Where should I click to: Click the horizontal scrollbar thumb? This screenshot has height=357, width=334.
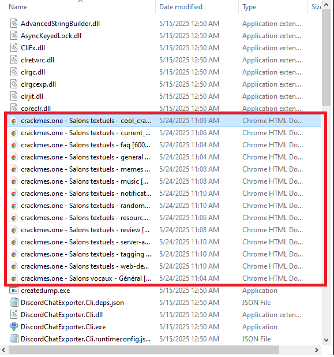click(144, 349)
